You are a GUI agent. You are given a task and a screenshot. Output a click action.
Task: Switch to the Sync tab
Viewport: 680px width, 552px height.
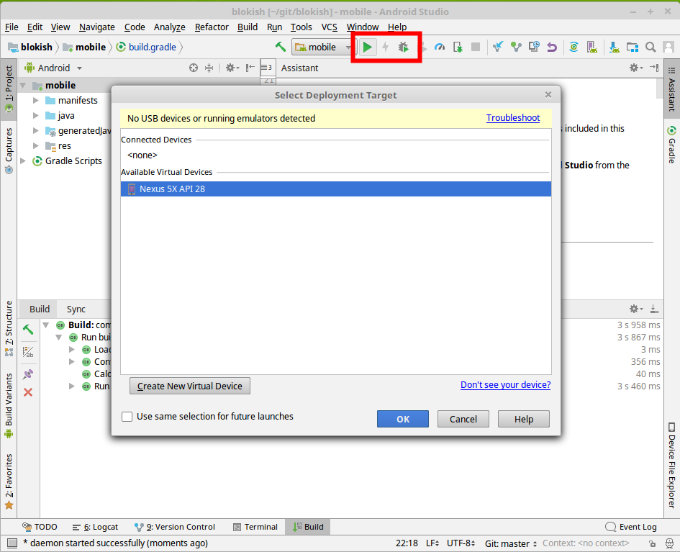[76, 309]
